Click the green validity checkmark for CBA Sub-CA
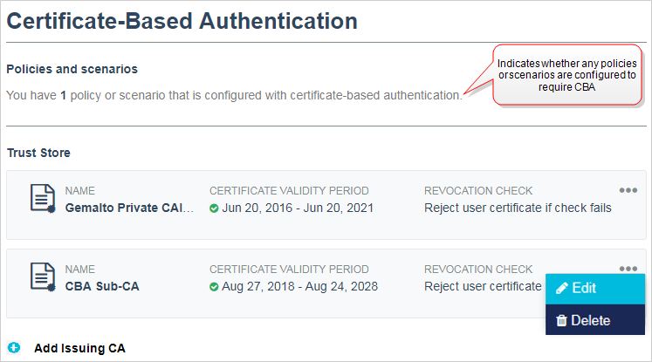This screenshot has height=362, width=652. point(214,287)
